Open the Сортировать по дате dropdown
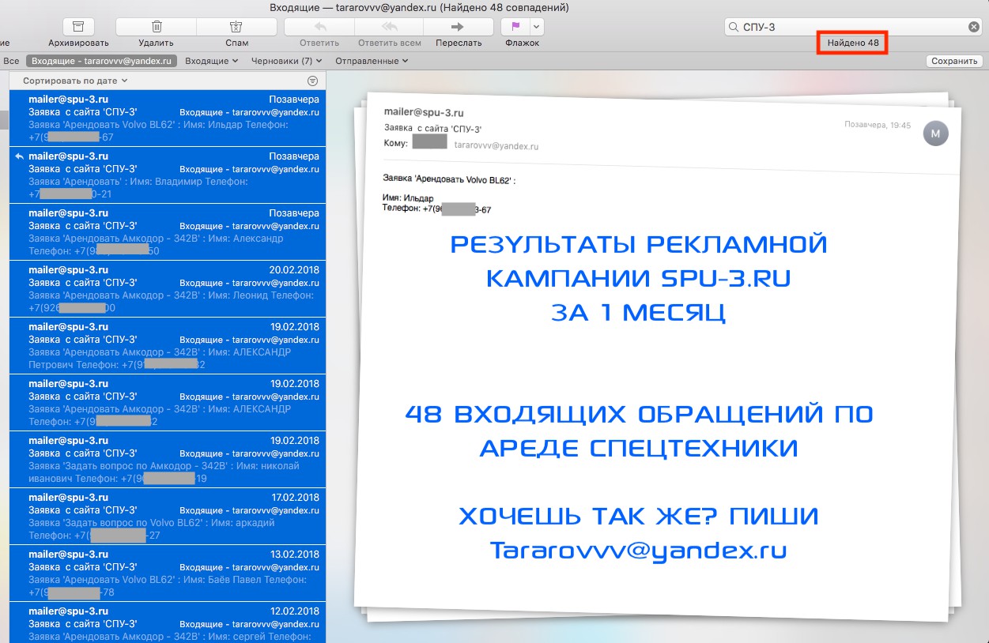Viewport: 989px width, 643px height. click(75, 81)
